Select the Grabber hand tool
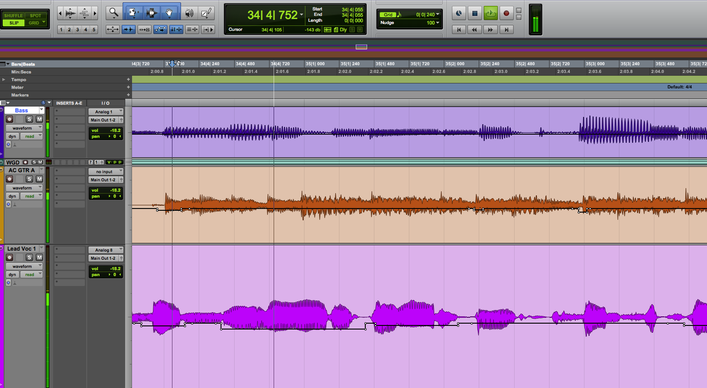Viewport: 707px width, 388px height. tap(169, 13)
